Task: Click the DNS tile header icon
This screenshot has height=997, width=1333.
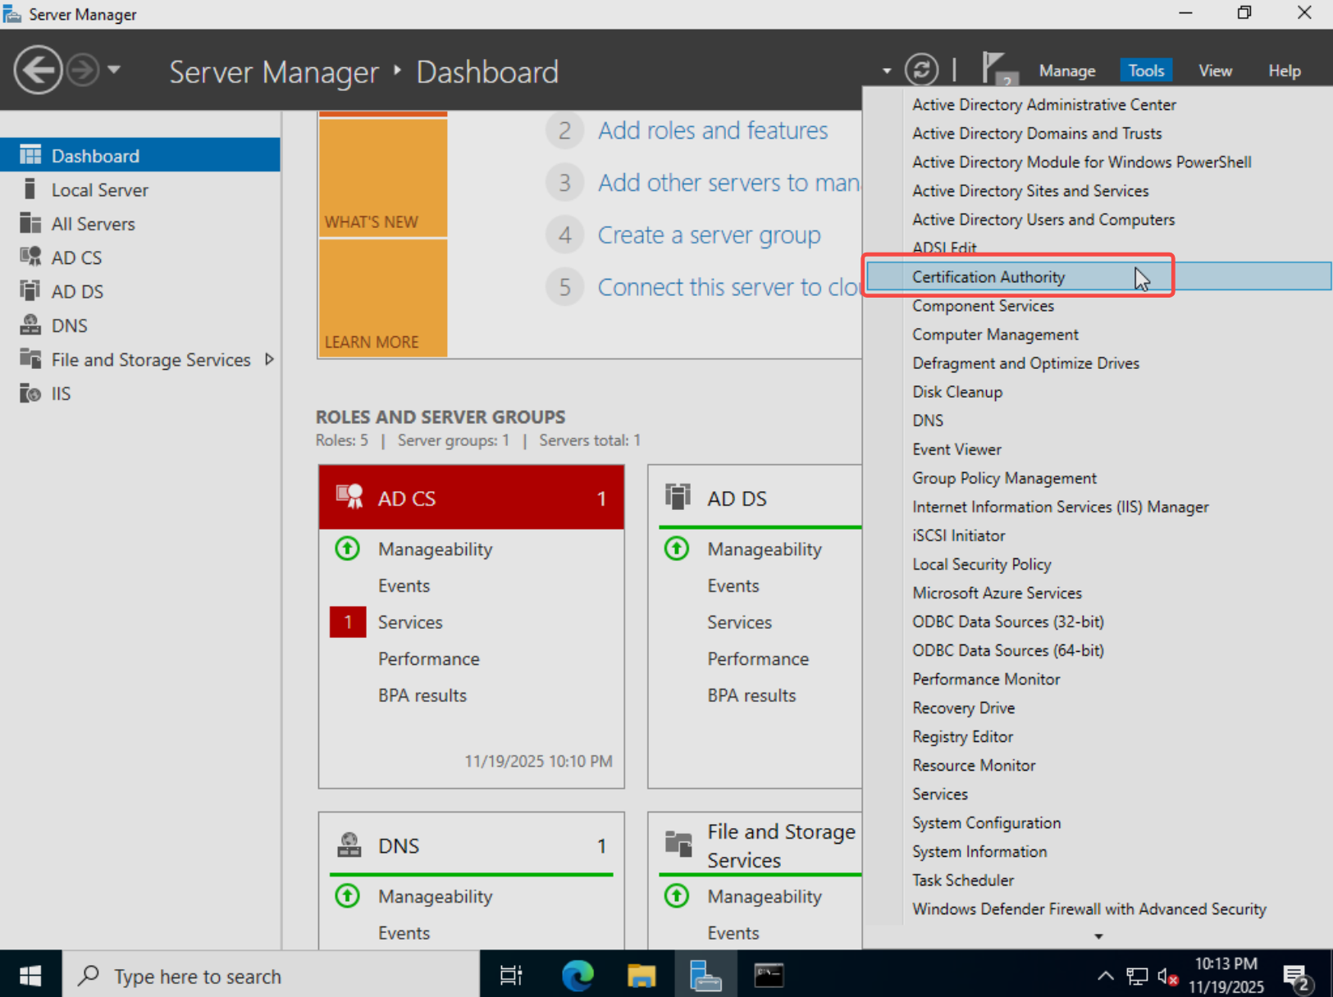Action: click(349, 844)
